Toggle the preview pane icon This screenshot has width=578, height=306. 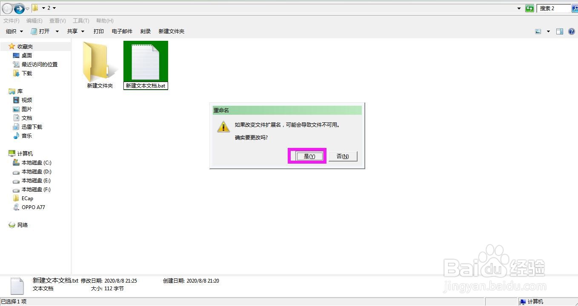[x=560, y=31]
